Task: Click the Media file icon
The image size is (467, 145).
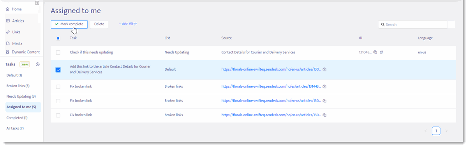Action: pos(8,43)
